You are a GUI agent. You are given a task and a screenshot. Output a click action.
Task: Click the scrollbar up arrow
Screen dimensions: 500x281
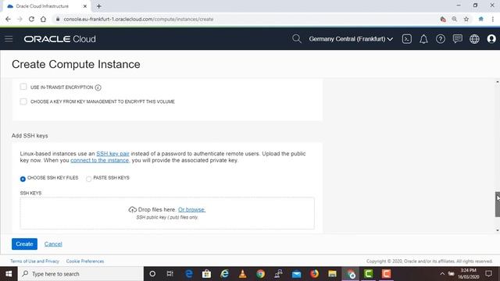point(498,82)
